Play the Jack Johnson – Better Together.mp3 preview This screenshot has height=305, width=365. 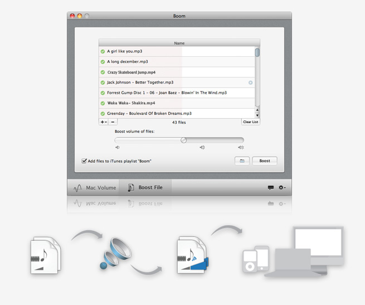(250, 83)
